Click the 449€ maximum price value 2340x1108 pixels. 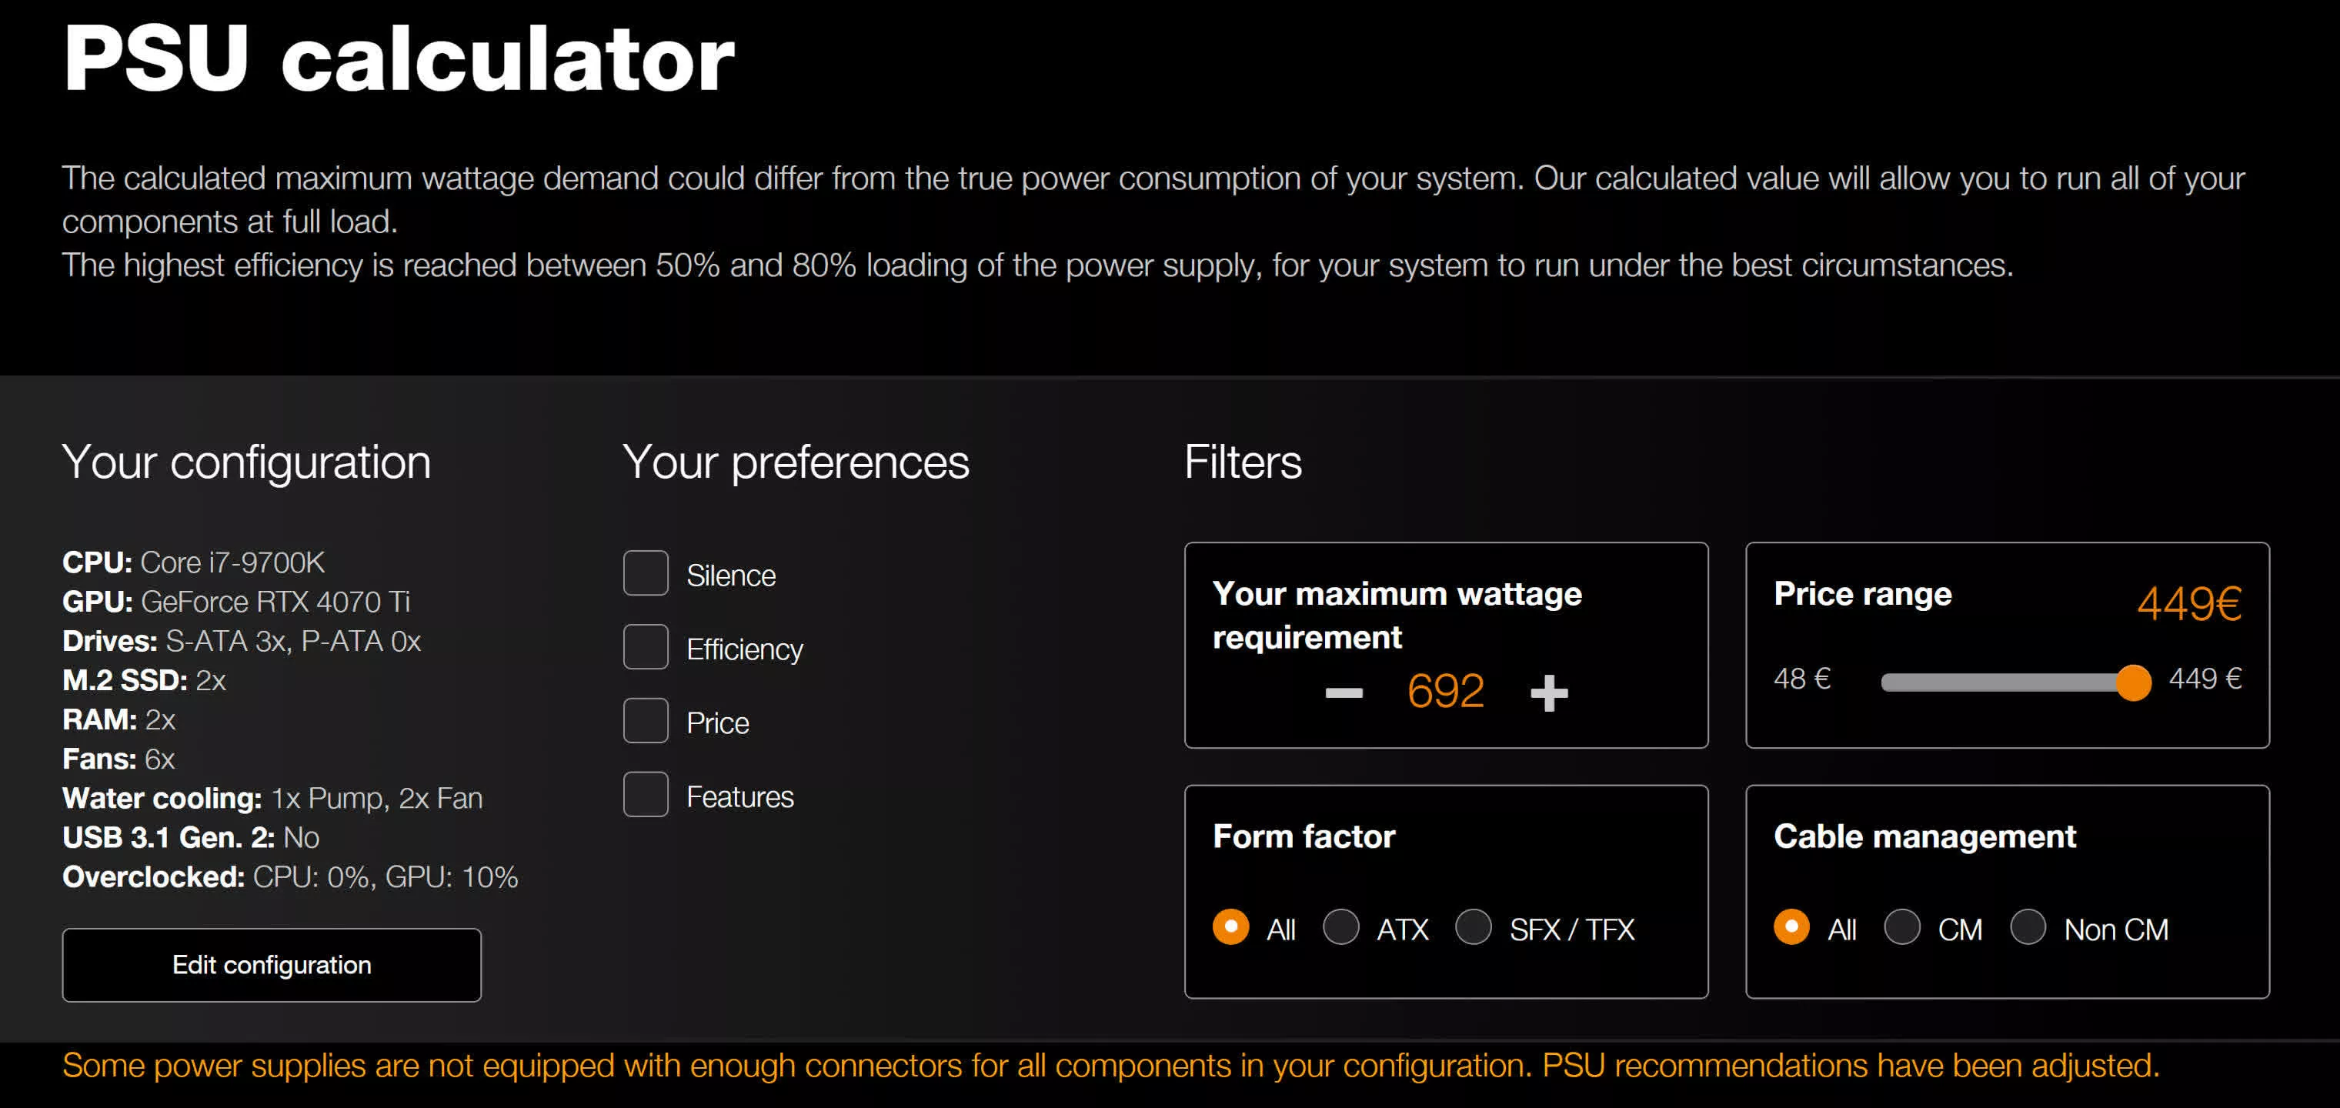tap(2188, 604)
